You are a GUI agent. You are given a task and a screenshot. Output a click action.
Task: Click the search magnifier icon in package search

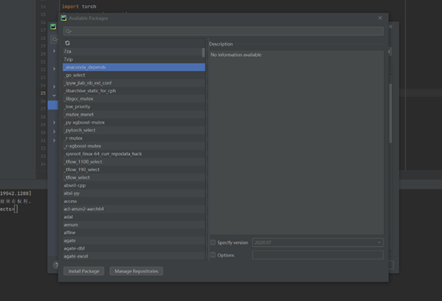tap(69, 31)
